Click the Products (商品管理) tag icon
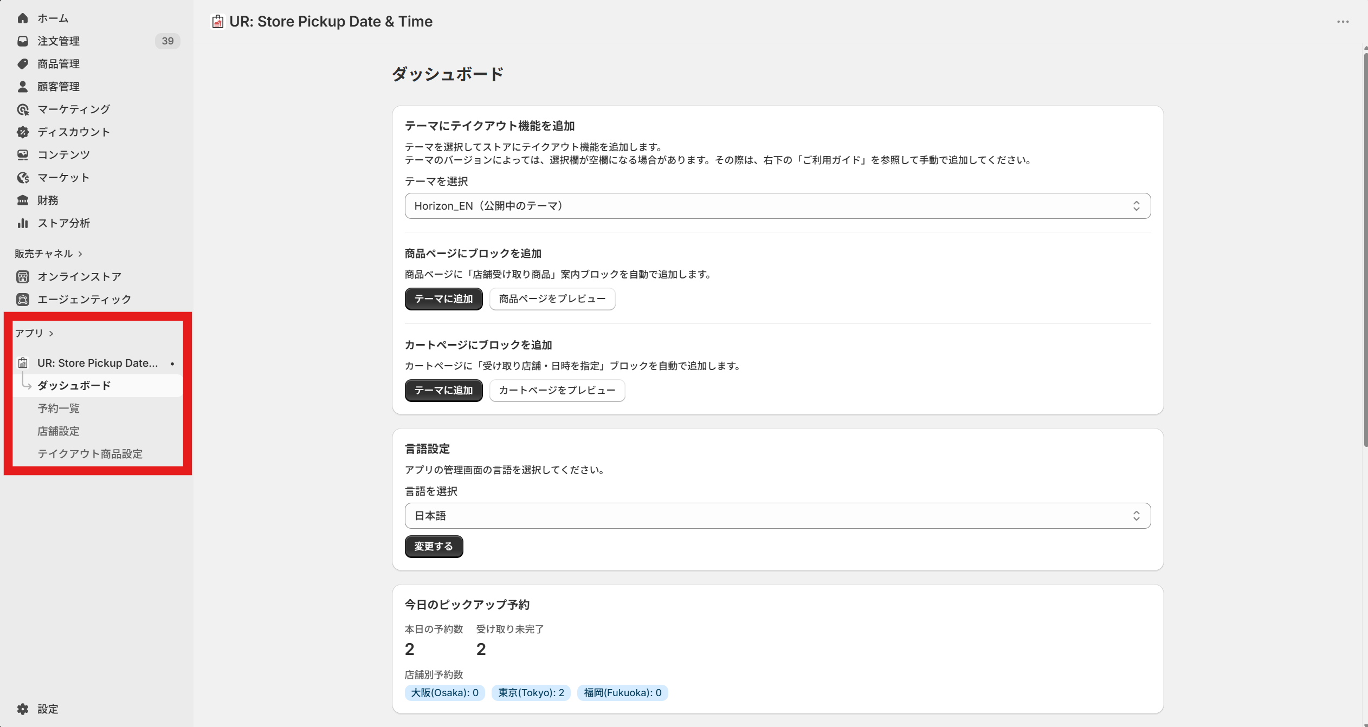 [x=23, y=64]
